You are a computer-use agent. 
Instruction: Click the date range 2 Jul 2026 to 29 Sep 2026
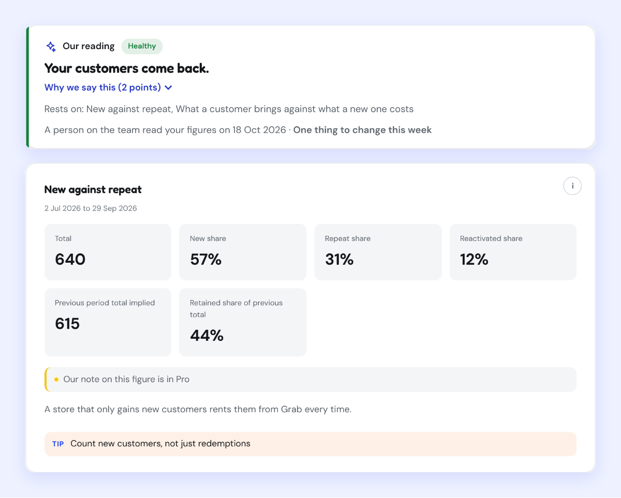91,208
